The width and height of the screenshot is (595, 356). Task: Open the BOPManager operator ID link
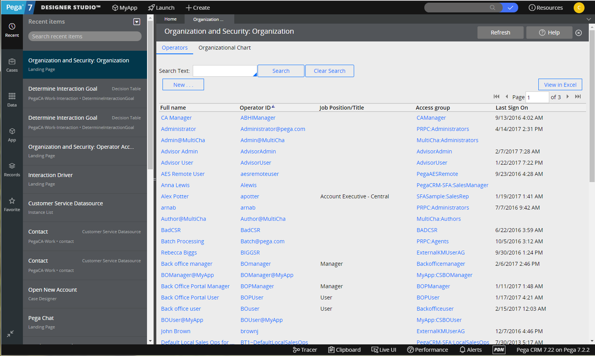coord(257,286)
